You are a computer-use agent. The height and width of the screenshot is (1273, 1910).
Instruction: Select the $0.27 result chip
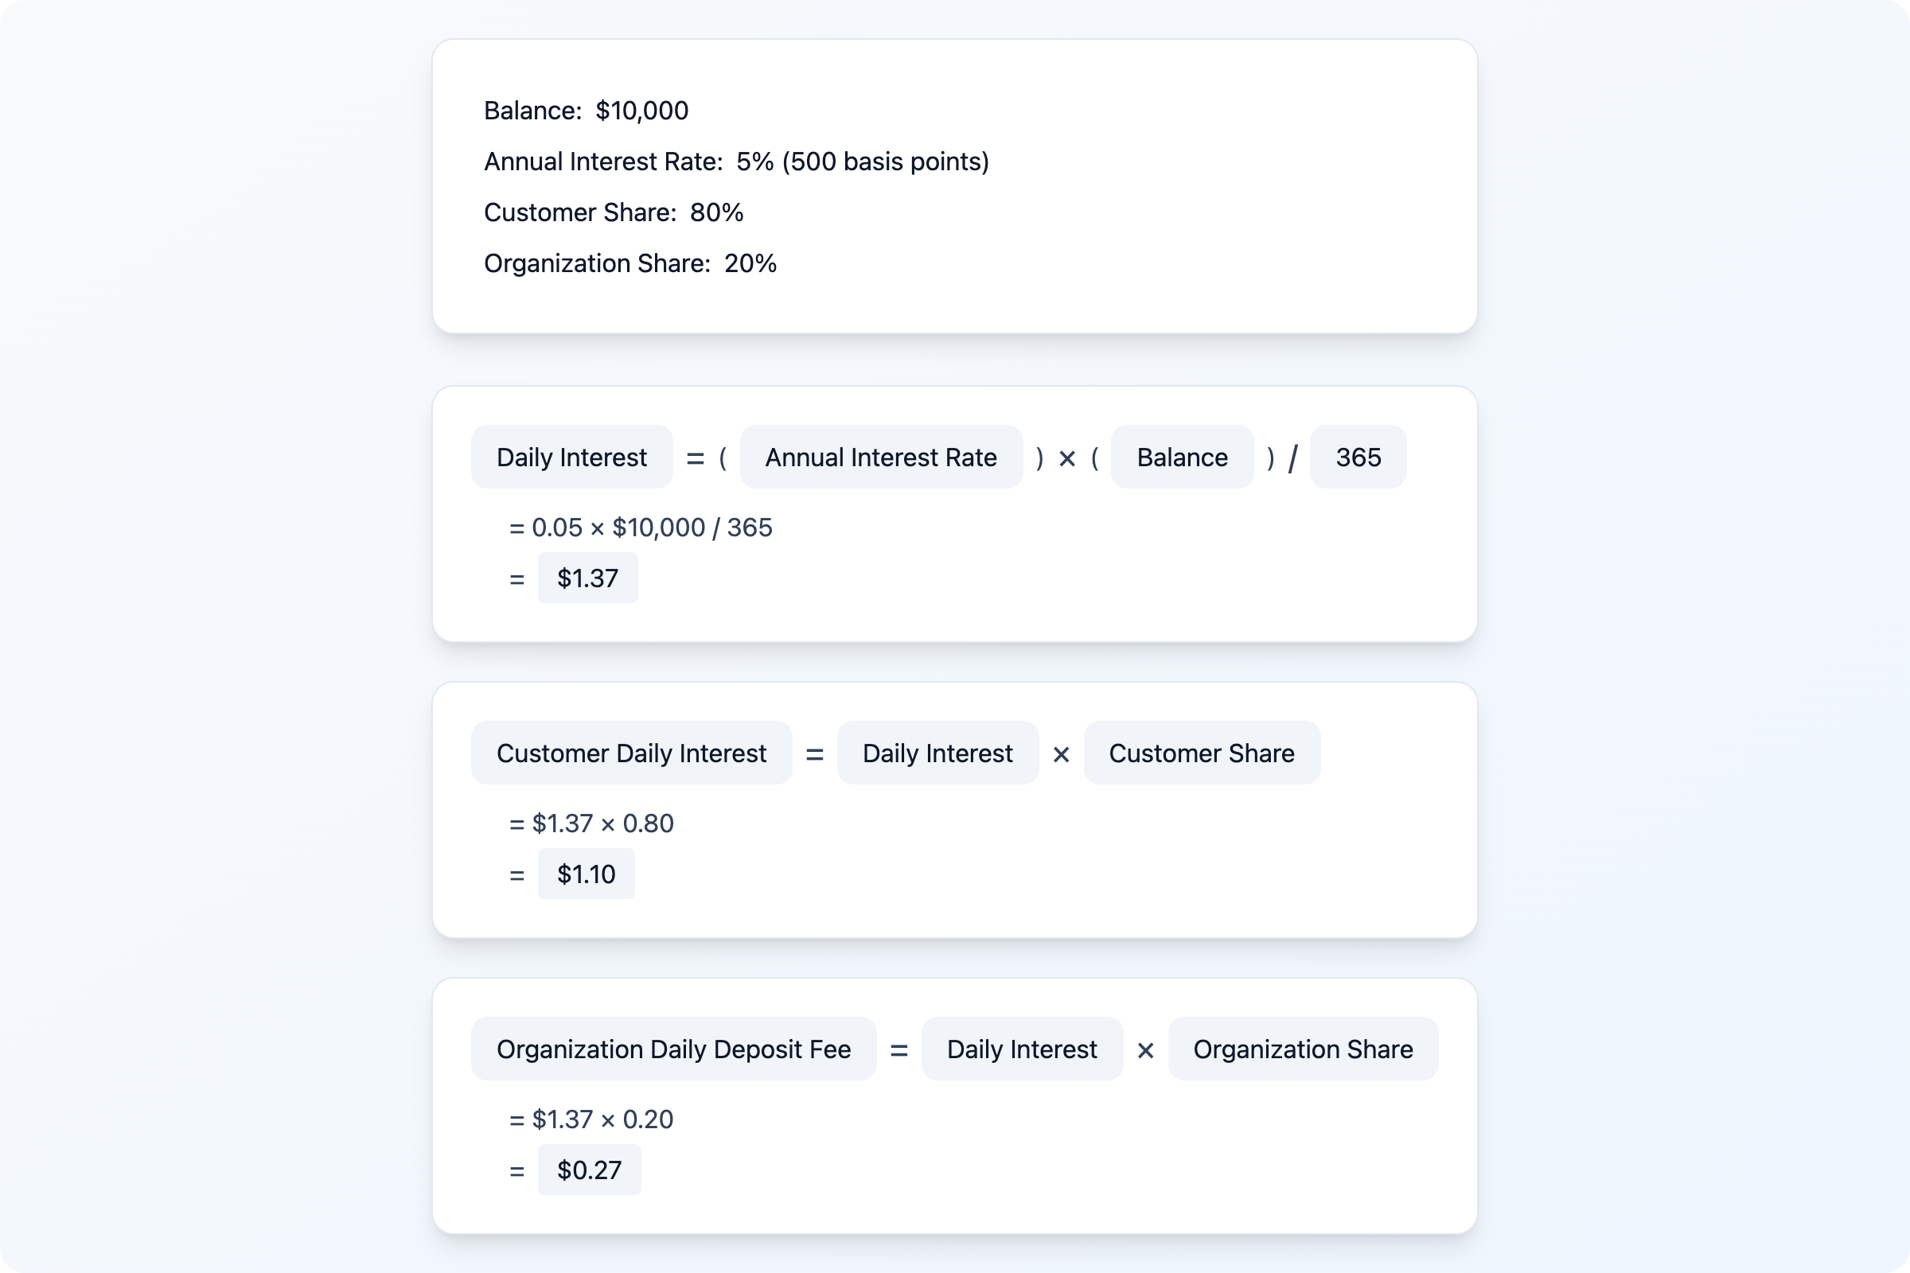point(589,1170)
